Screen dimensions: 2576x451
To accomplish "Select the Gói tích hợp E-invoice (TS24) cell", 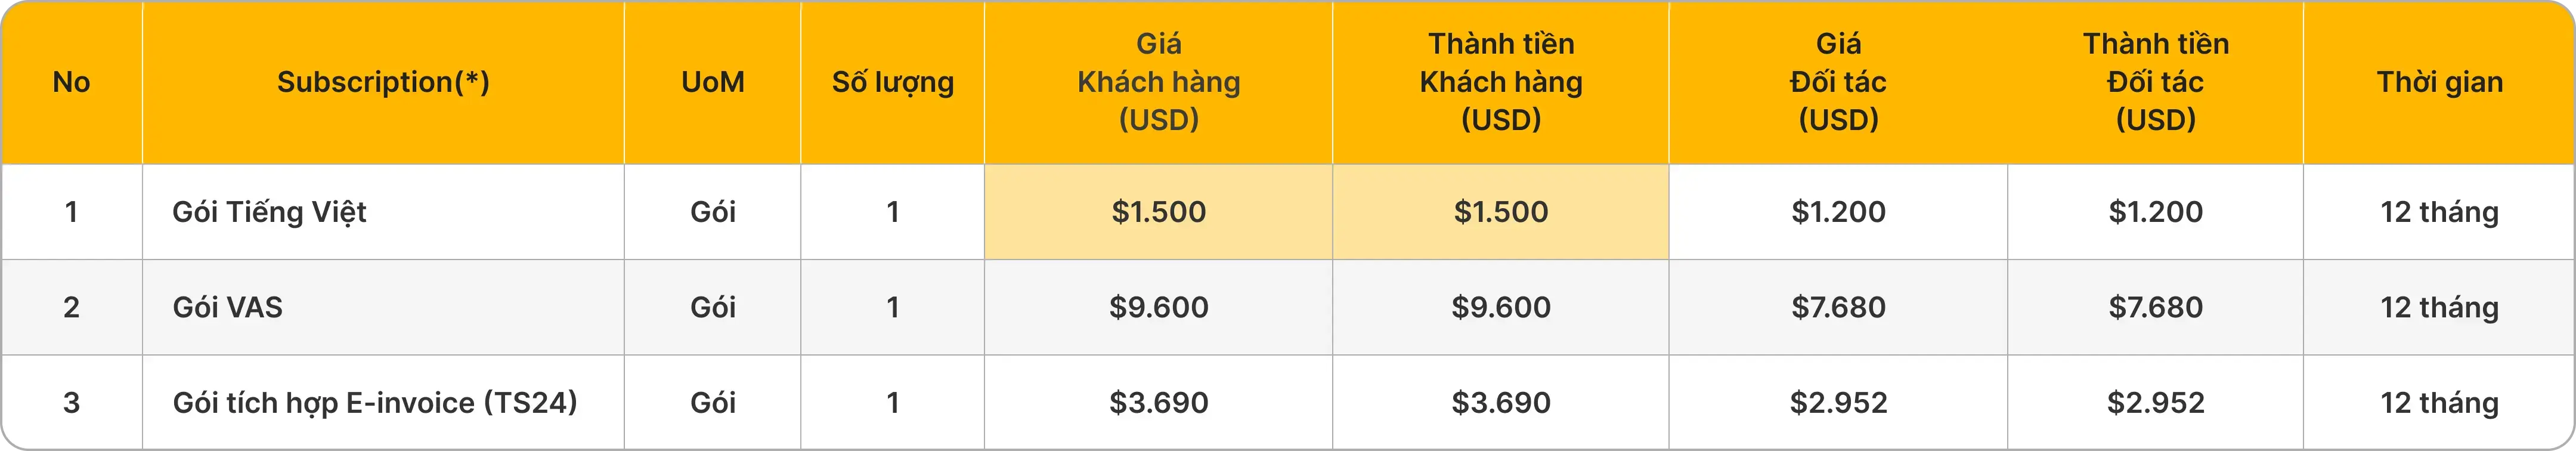I will (x=375, y=403).
